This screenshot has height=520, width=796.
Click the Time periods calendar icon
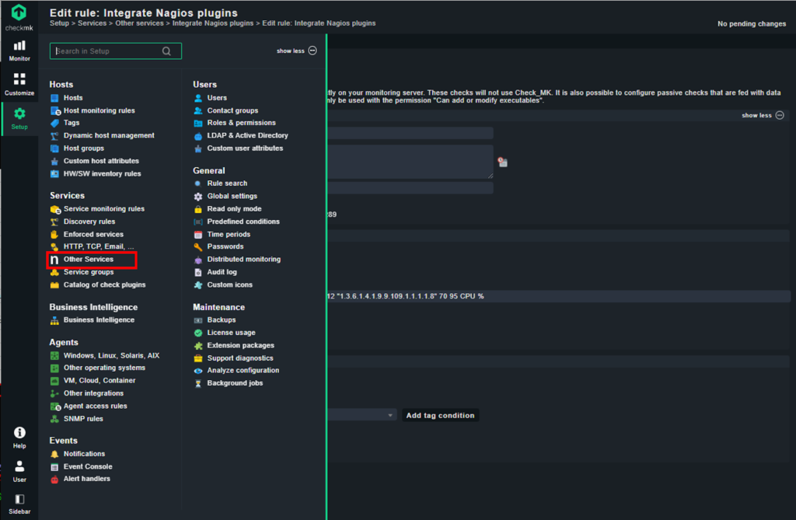point(198,234)
